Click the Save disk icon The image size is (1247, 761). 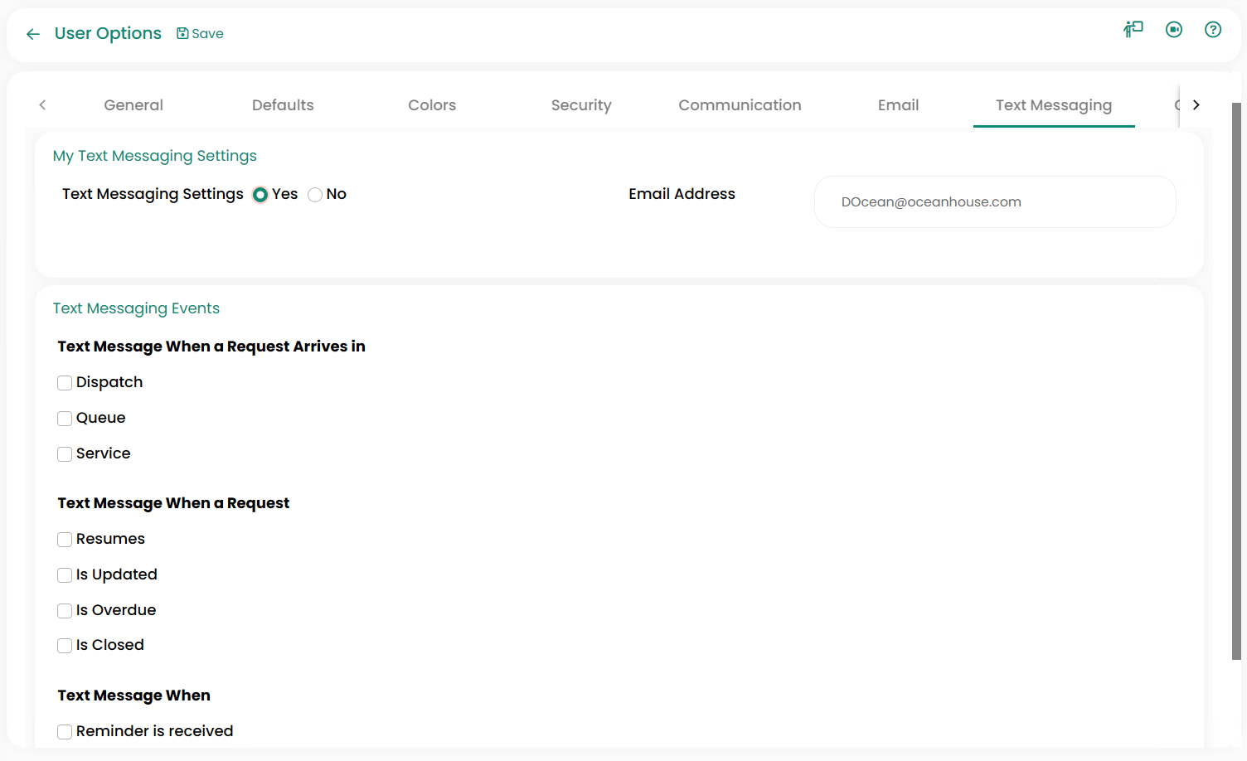(x=182, y=33)
